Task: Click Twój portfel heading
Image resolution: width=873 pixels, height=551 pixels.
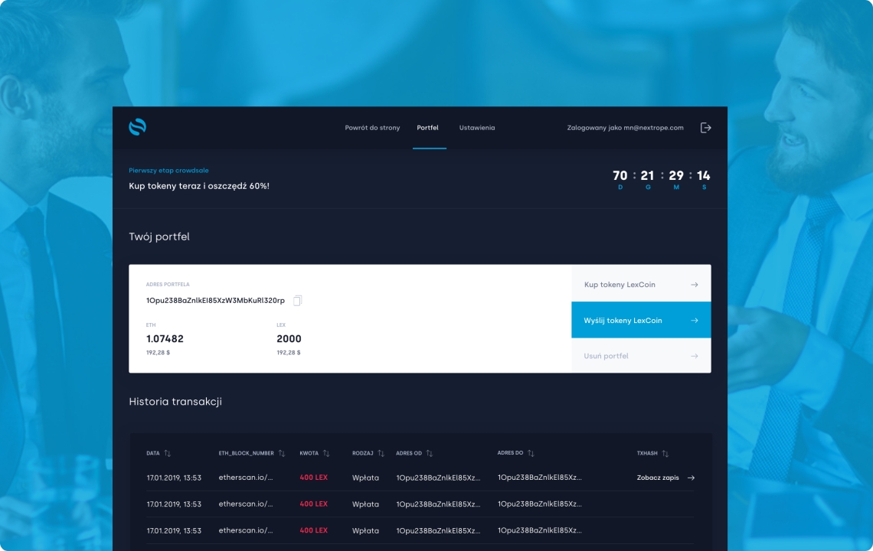Action: (x=159, y=236)
